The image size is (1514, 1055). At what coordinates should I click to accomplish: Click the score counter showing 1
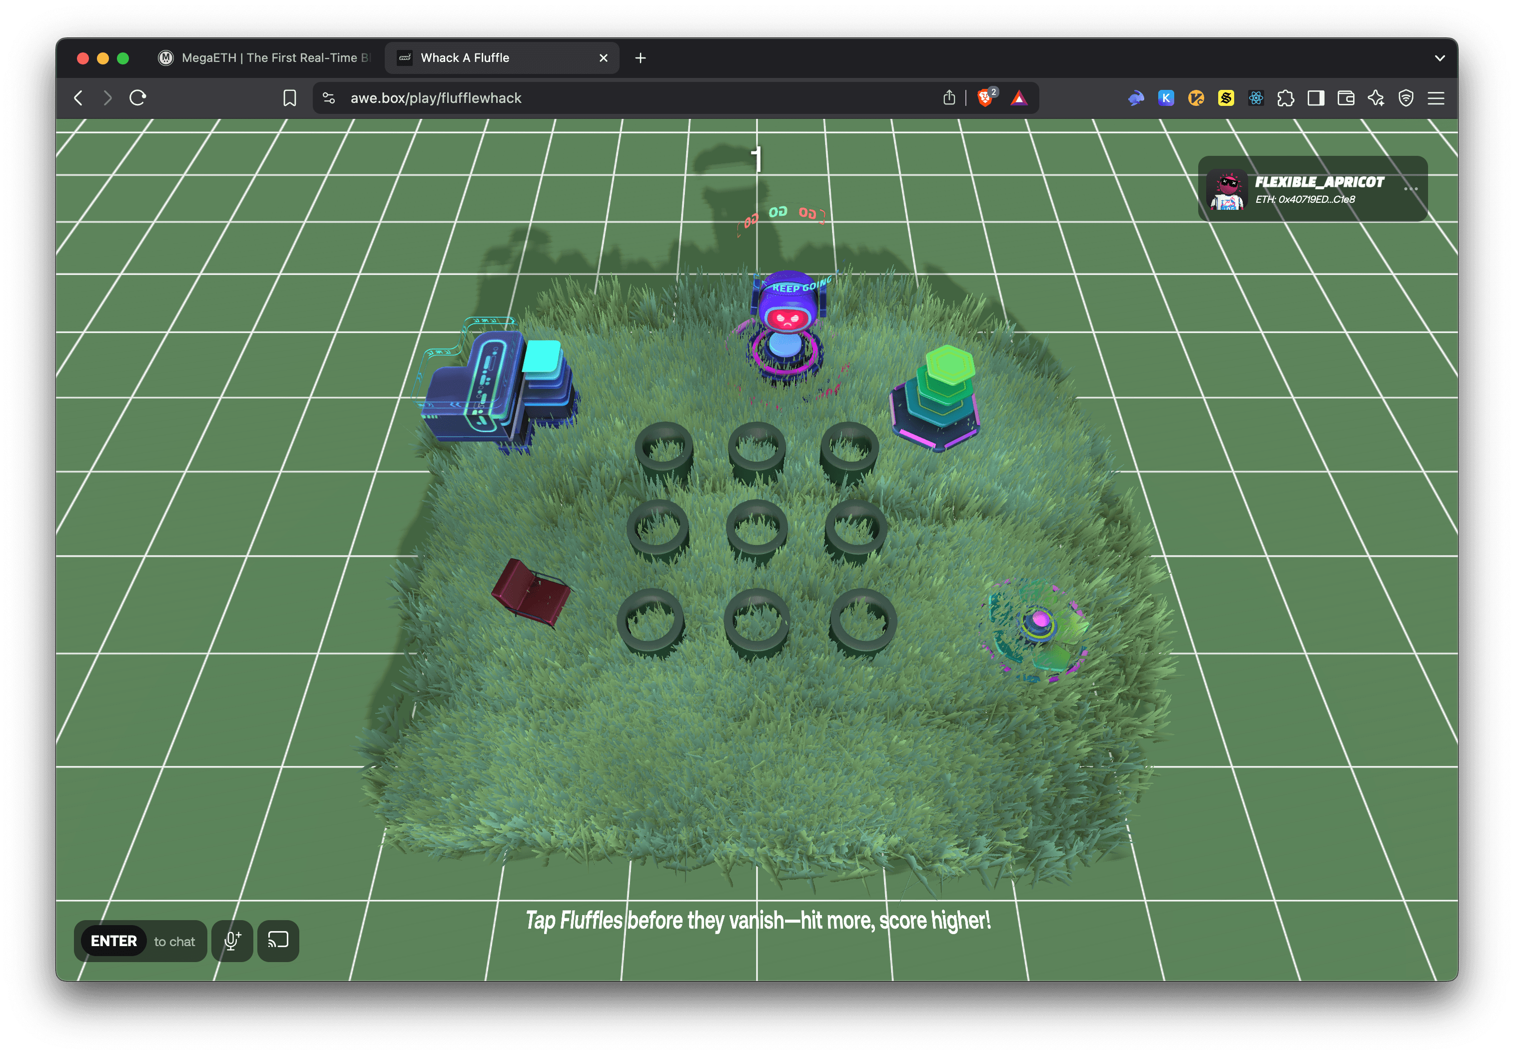tap(757, 159)
